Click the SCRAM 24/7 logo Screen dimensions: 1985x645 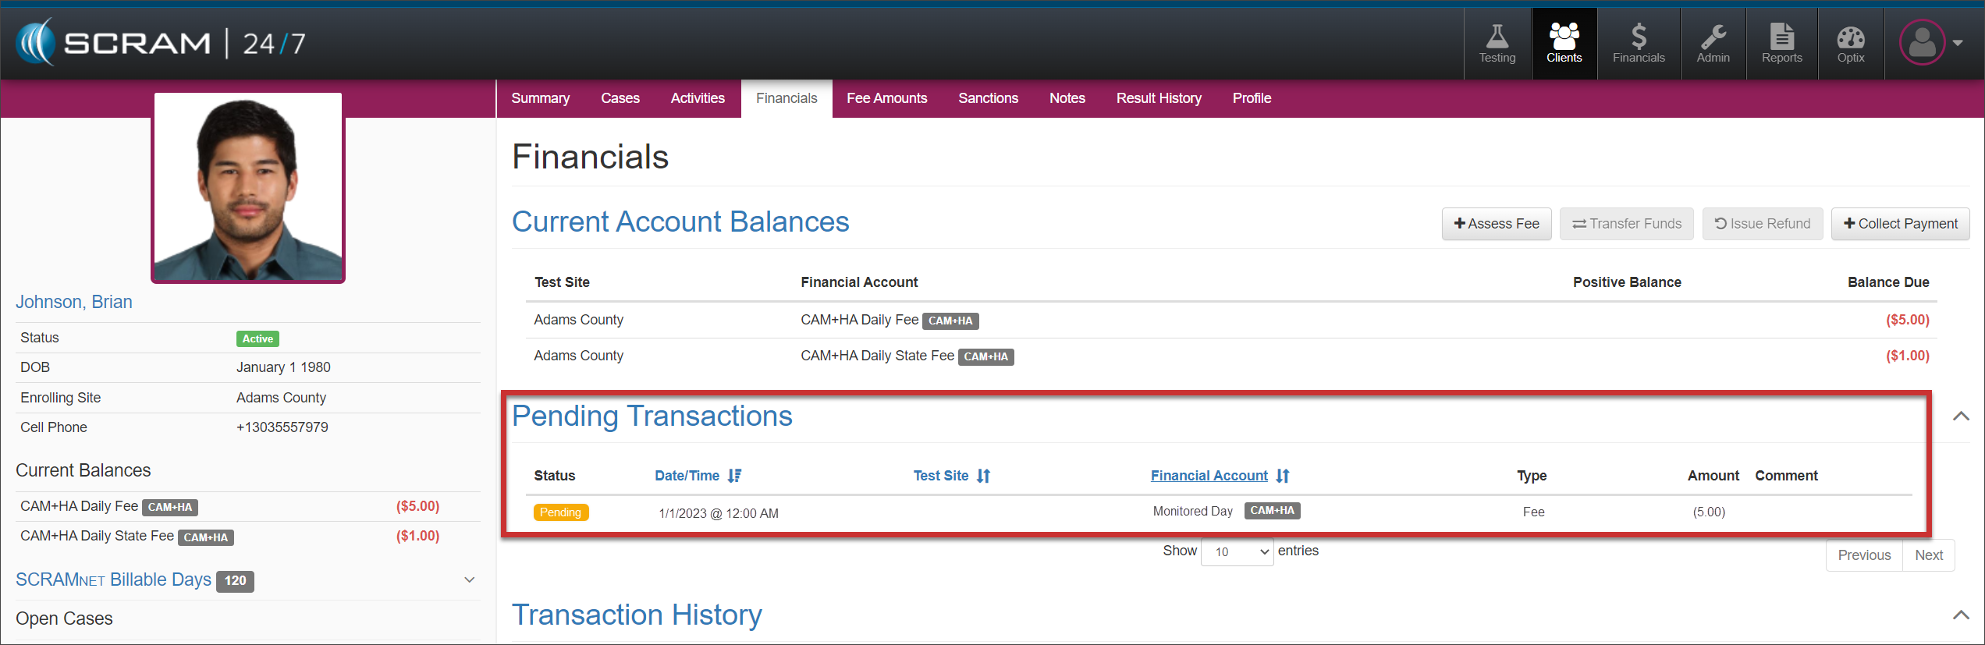161,43
